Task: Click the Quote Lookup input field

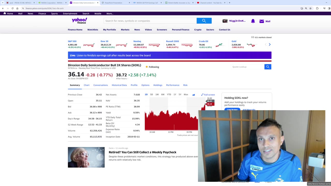Action: coord(247,67)
